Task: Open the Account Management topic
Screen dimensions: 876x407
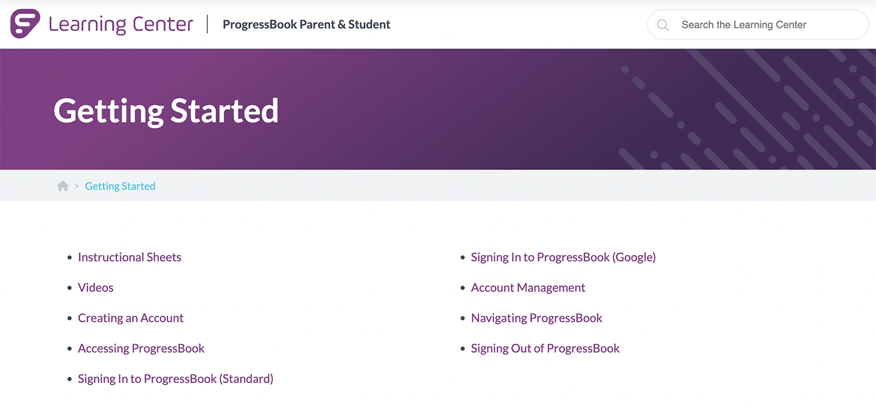Action: click(x=528, y=288)
